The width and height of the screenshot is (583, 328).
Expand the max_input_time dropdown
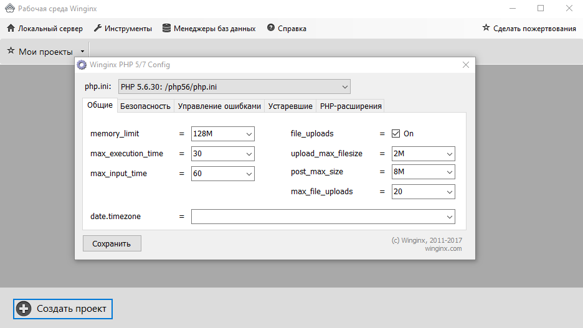pos(249,174)
